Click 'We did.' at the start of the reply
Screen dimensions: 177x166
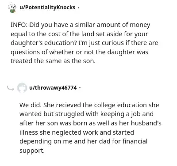pos(31,105)
